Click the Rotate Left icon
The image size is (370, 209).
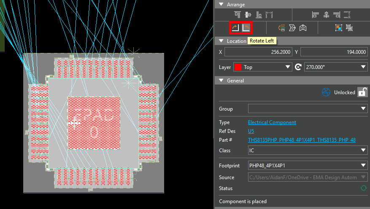tap(246, 28)
